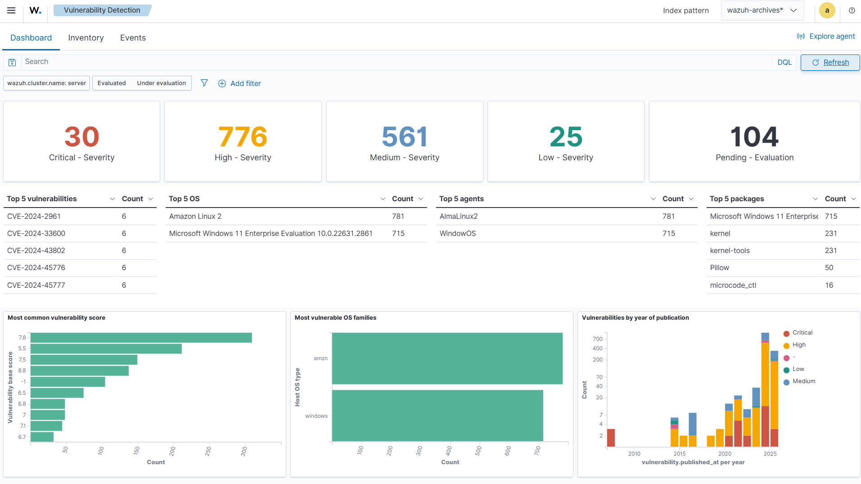861x484 pixels.
Task: Click the filter funnel icon
Action: point(204,83)
